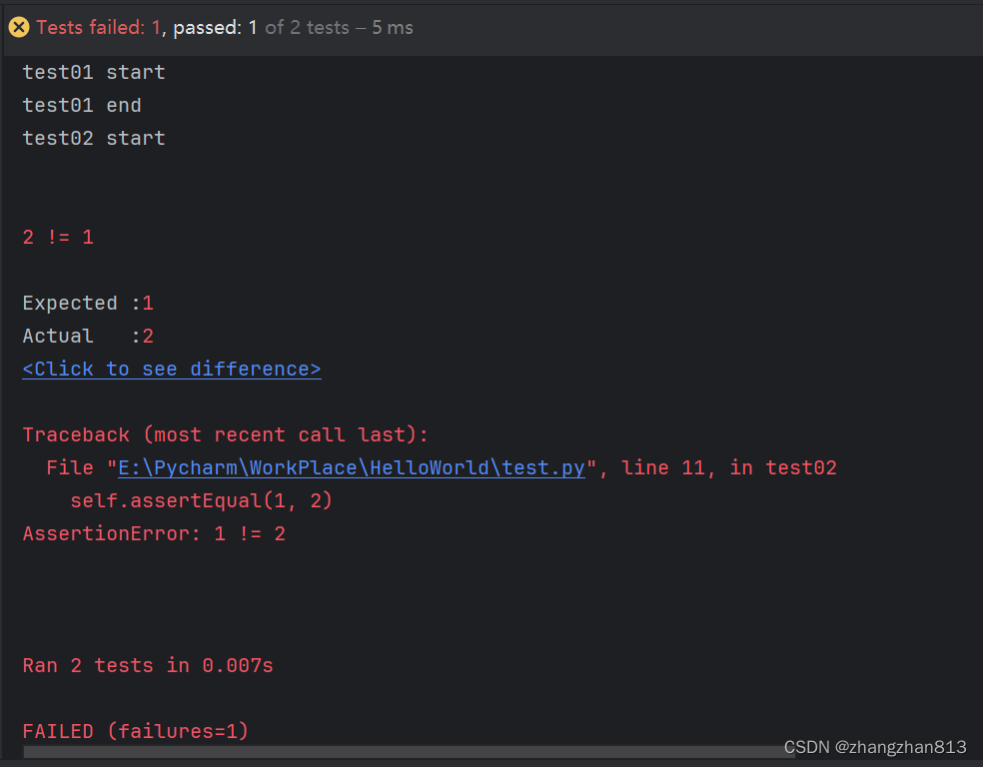Click the 'Ran 2 tests in 0.007s' line
This screenshot has width=983, height=767.
[148, 665]
